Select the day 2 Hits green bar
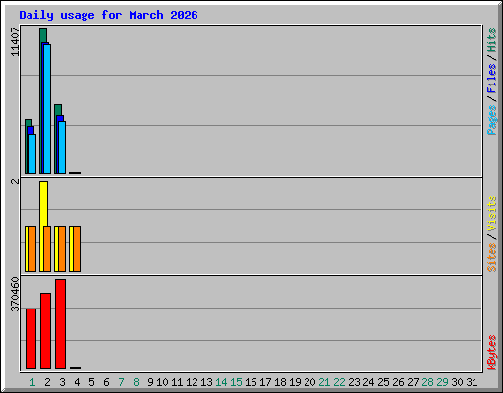 tap(43, 35)
